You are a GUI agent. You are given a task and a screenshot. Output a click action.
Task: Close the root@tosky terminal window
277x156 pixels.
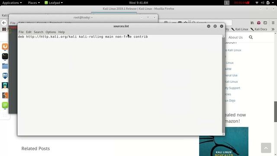pyautogui.click(x=155, y=17)
